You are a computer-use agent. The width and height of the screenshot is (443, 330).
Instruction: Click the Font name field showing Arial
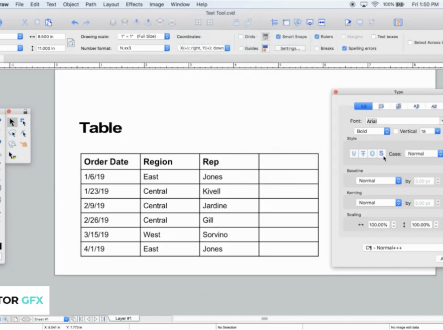[x=403, y=121]
